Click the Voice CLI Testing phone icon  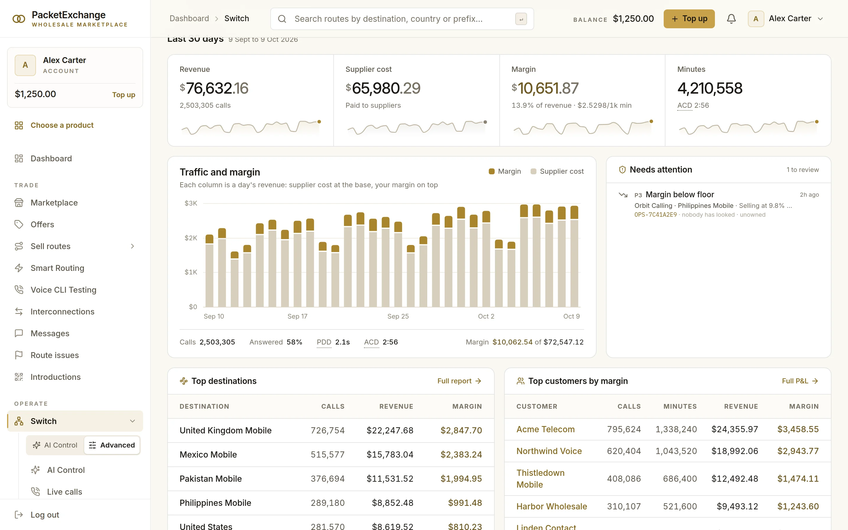click(19, 289)
